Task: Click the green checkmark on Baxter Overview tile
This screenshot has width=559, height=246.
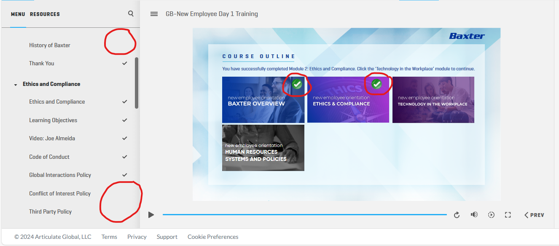Action: click(x=297, y=84)
